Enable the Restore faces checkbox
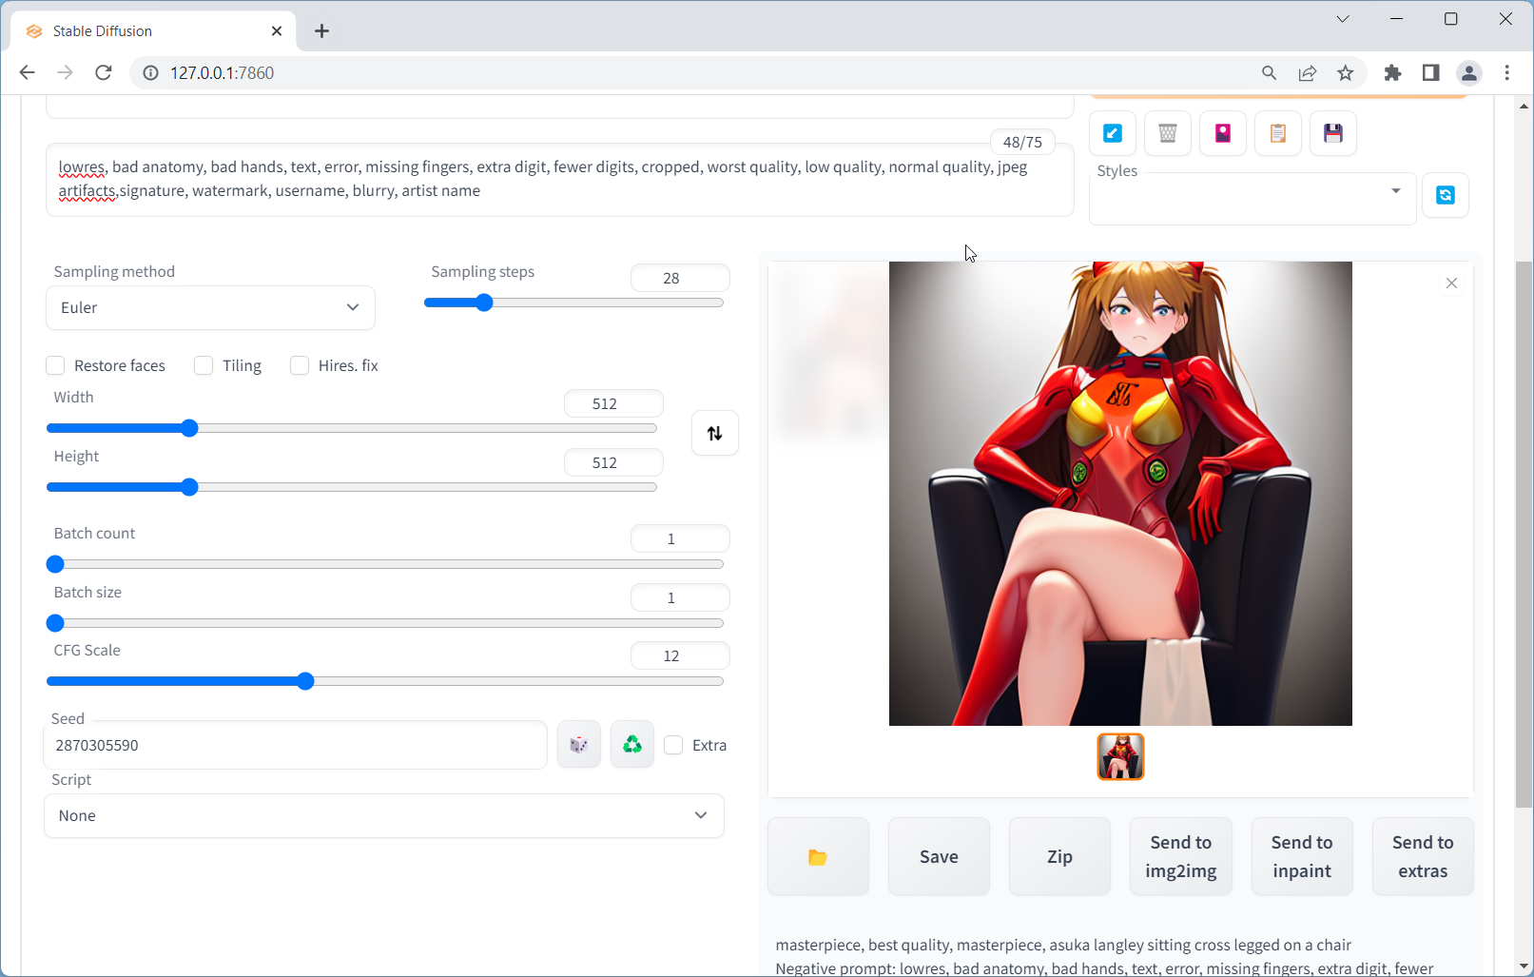 [56, 365]
